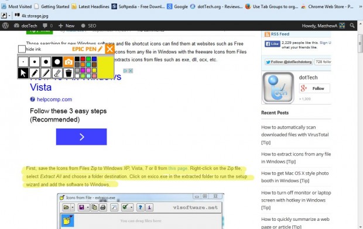Pick the smallest dot brush size
Image resolution: width=363 pixels, height=229 pixels.
(x=23, y=62)
